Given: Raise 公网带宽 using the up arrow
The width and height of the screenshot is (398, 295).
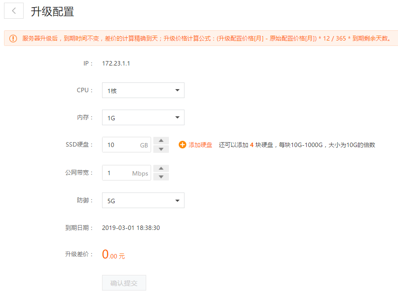Looking at the screenshot, I should point(161,168).
